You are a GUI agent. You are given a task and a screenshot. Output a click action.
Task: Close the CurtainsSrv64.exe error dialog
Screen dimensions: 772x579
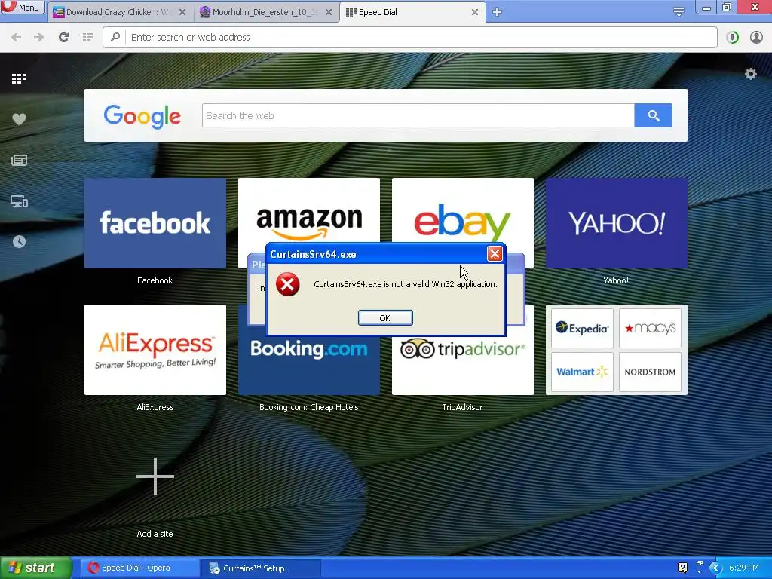click(495, 253)
